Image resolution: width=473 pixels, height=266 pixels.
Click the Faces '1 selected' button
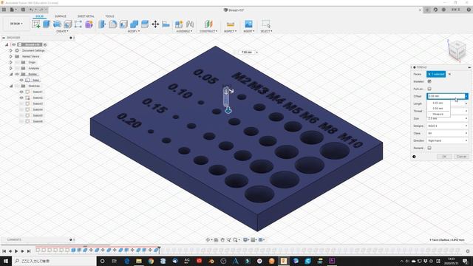click(436, 74)
